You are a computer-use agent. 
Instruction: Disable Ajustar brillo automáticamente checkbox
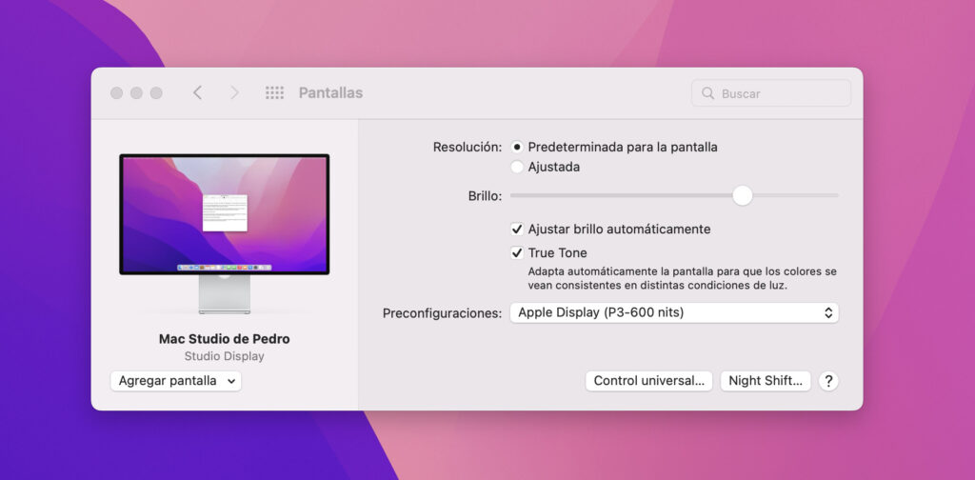(517, 230)
